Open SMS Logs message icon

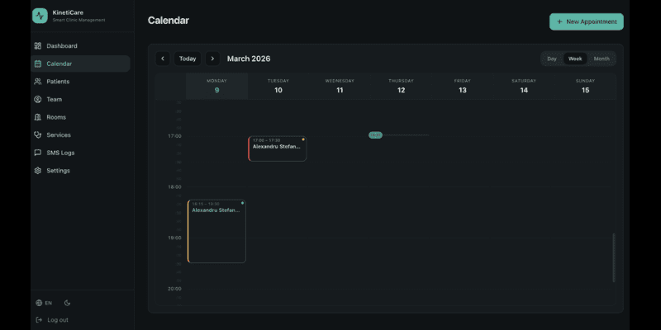pos(38,153)
